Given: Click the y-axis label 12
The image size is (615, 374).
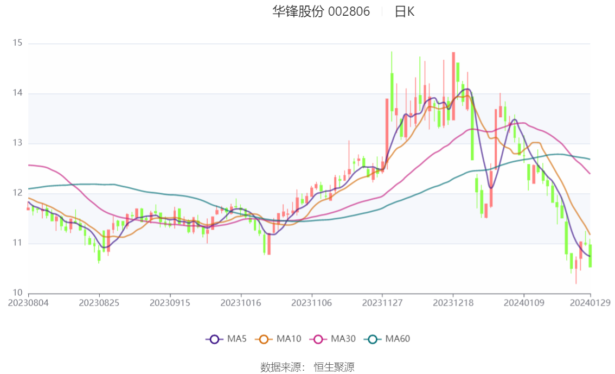Looking at the screenshot, I should [17, 193].
